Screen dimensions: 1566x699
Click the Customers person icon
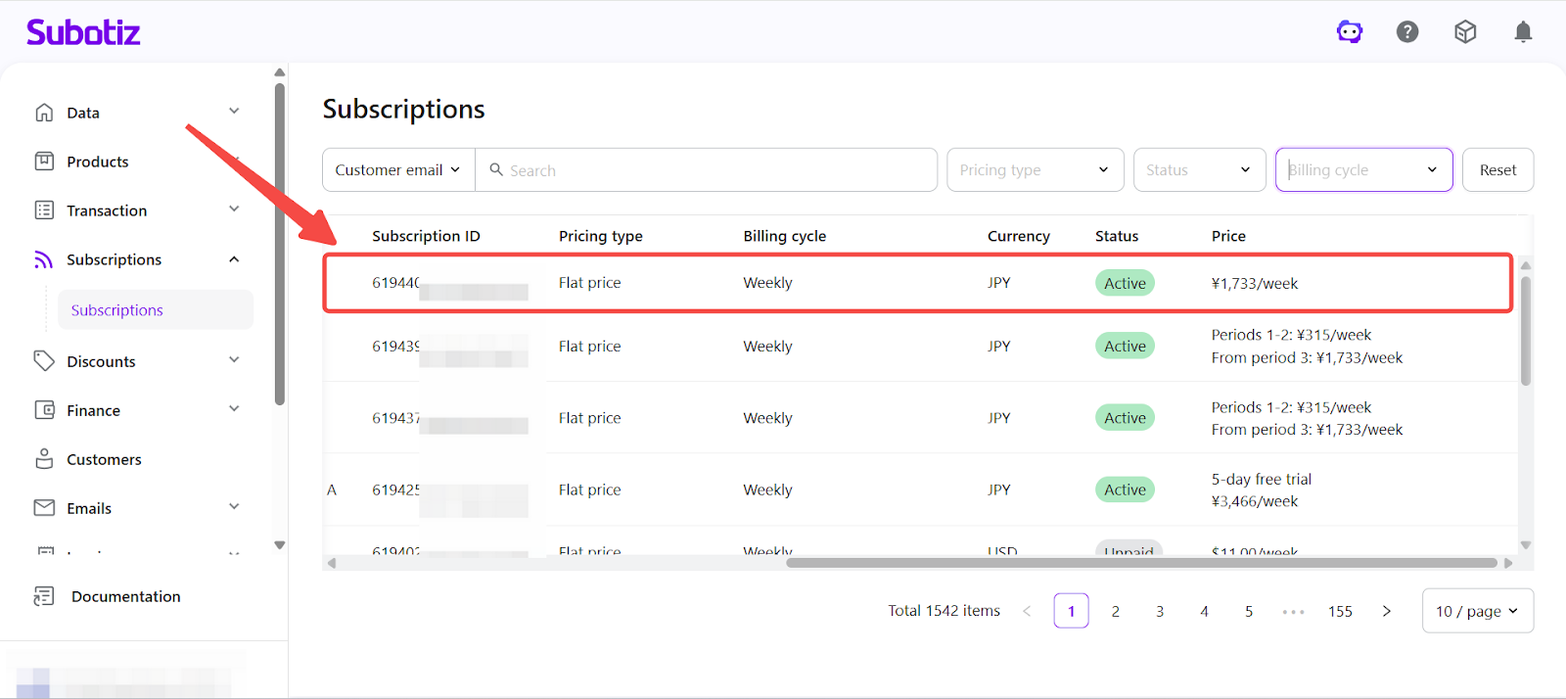(x=44, y=459)
